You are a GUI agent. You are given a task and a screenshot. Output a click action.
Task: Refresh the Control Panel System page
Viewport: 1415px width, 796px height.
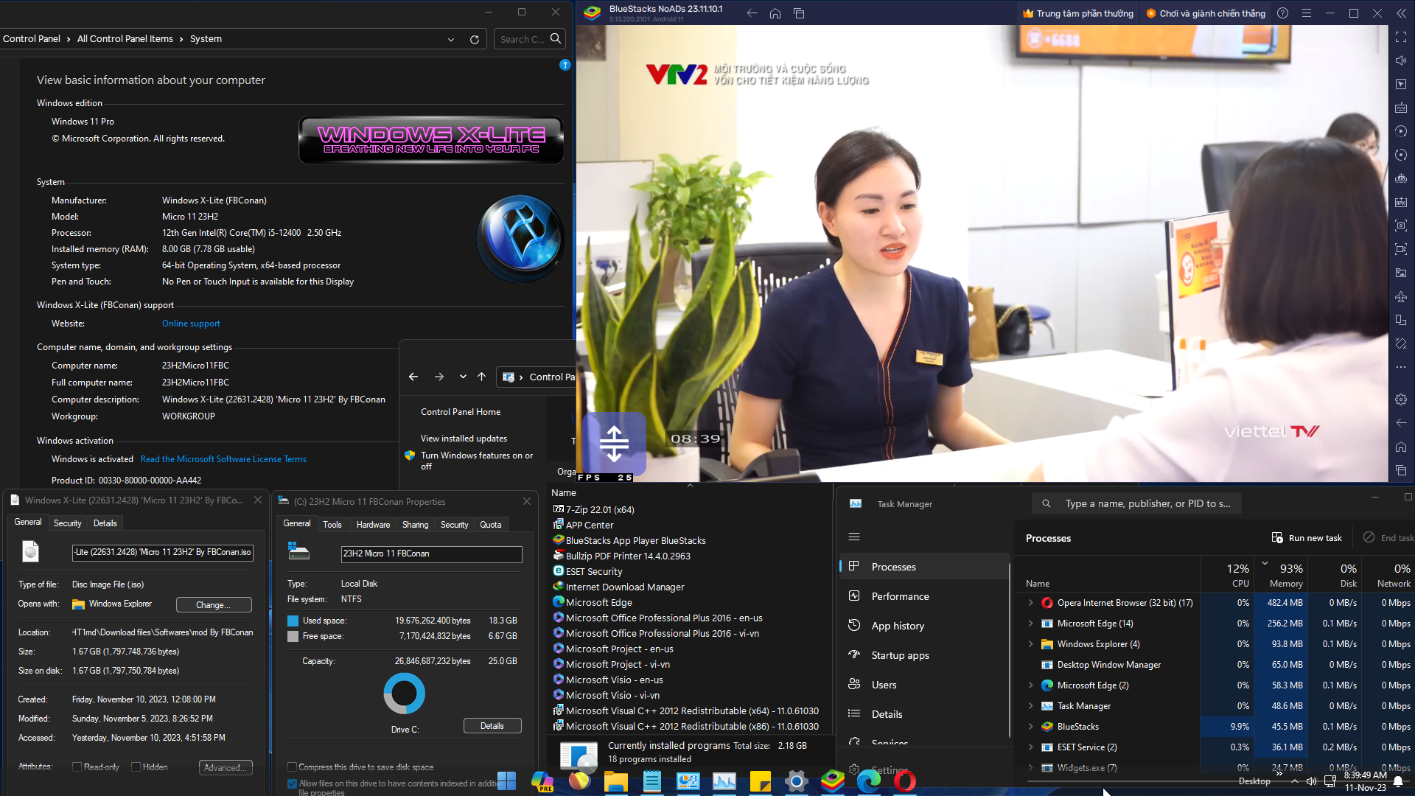coord(475,39)
